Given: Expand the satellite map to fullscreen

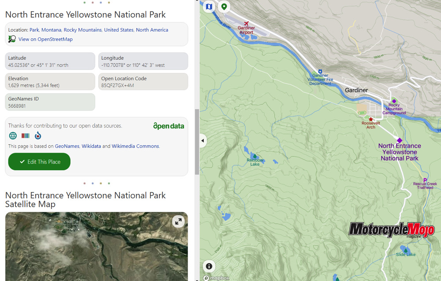Looking at the screenshot, I should 178,222.
